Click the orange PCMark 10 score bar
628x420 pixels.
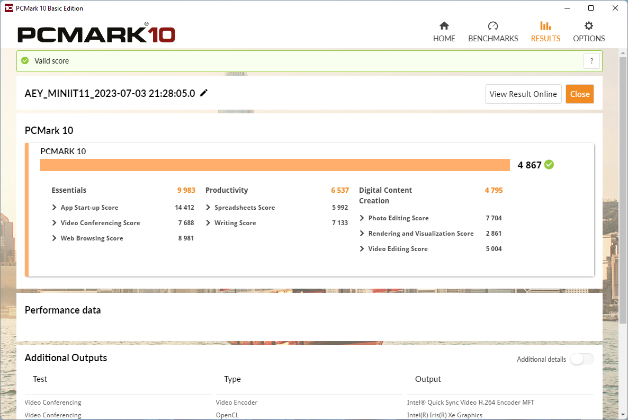[275, 165]
